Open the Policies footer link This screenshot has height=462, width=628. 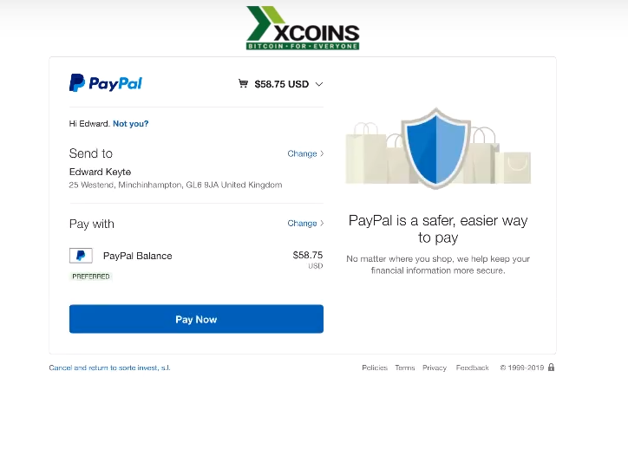pos(375,368)
